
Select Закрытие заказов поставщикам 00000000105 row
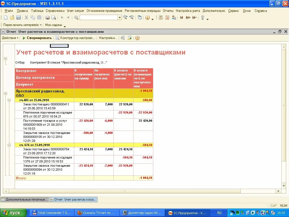pyautogui.click(x=84, y=137)
